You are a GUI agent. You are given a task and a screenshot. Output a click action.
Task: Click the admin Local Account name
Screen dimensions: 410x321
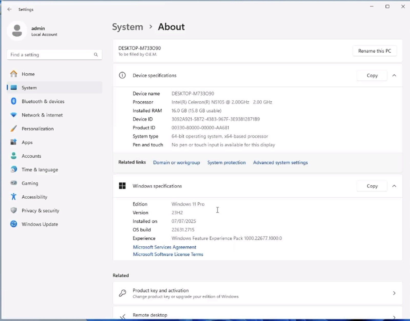(x=44, y=31)
